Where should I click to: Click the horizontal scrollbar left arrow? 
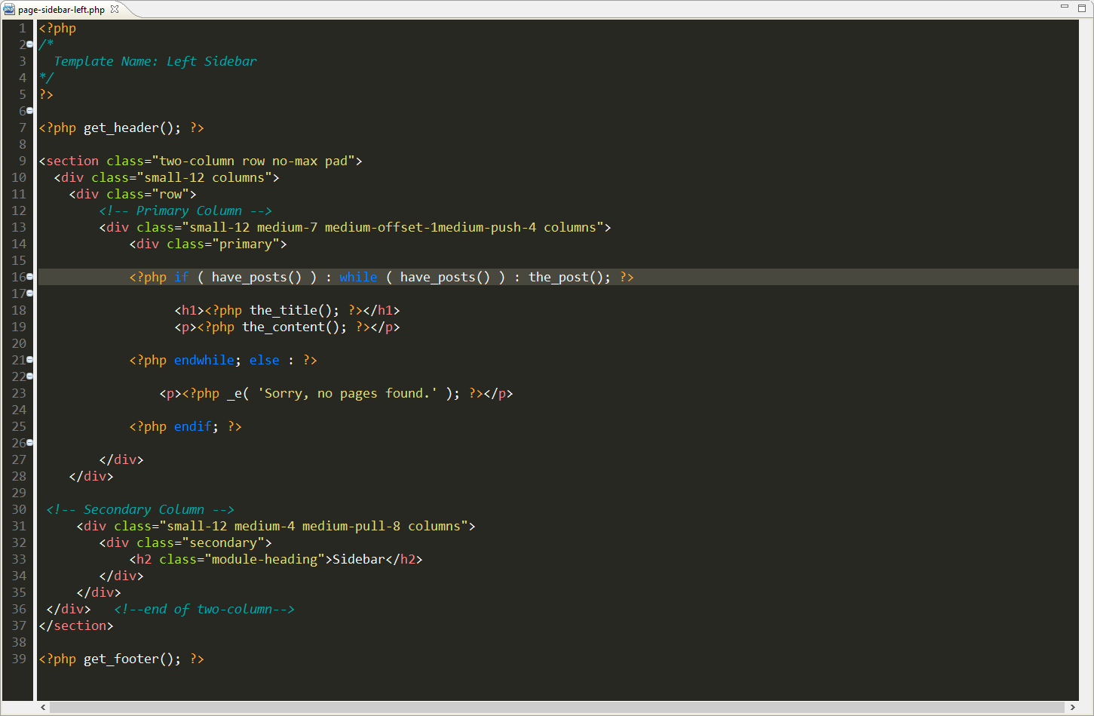43,708
